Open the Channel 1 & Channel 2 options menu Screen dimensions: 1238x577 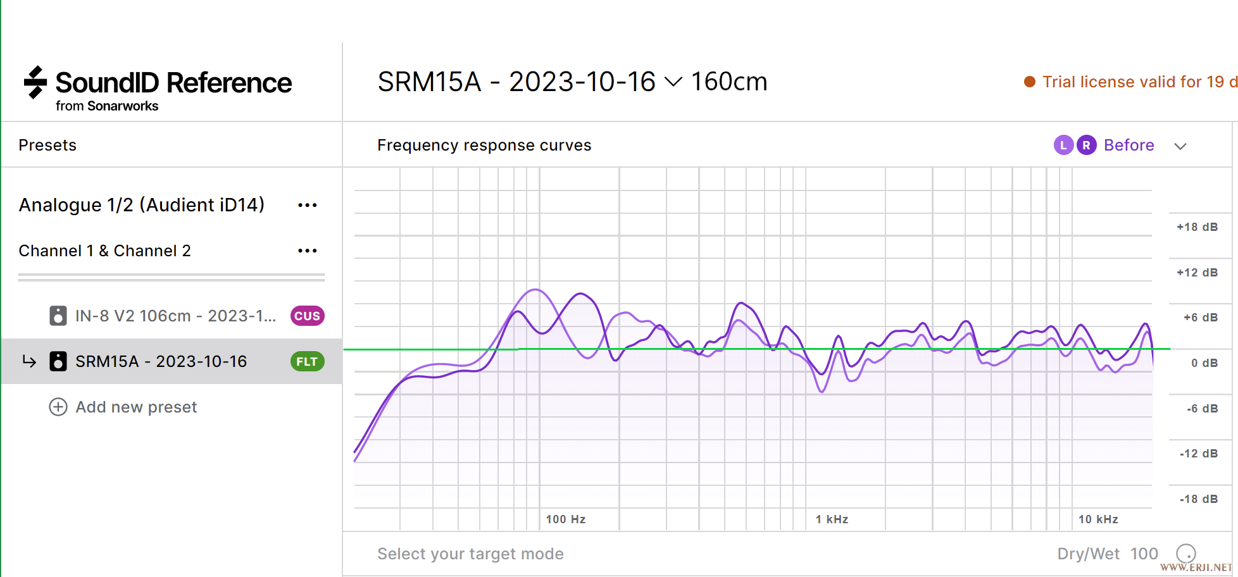308,251
